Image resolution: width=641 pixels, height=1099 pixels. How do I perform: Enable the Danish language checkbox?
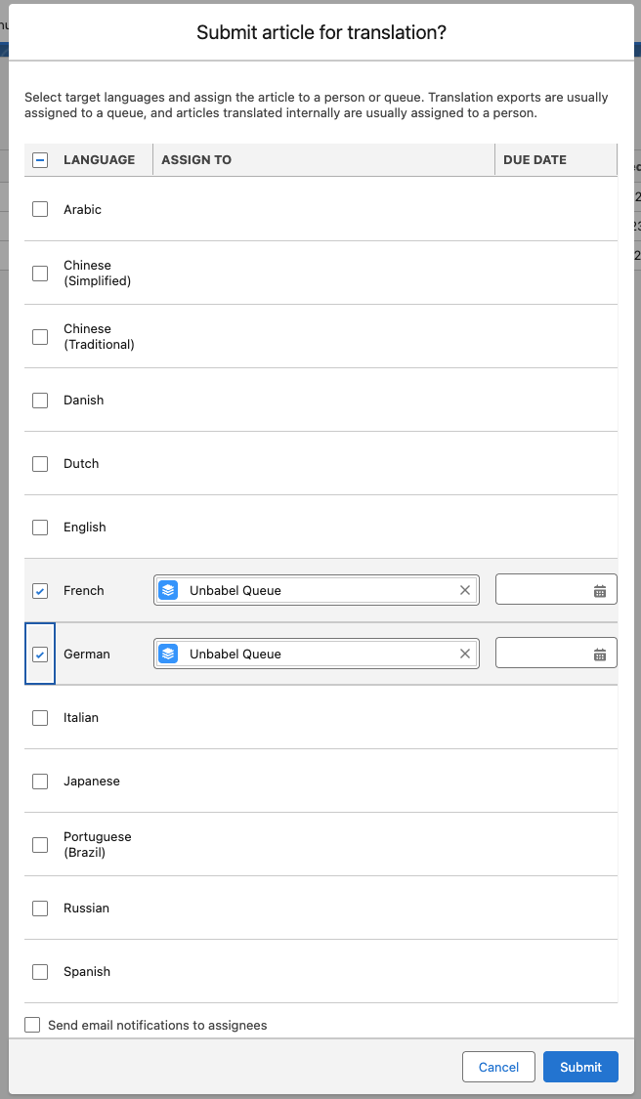(40, 401)
